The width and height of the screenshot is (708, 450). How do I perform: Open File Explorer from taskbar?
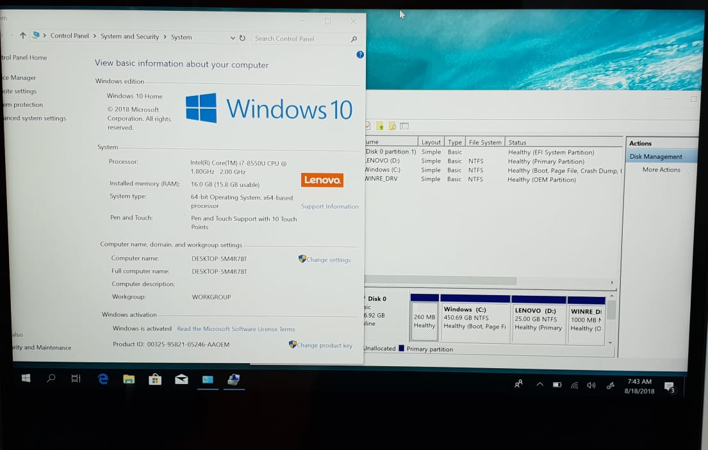tap(129, 379)
